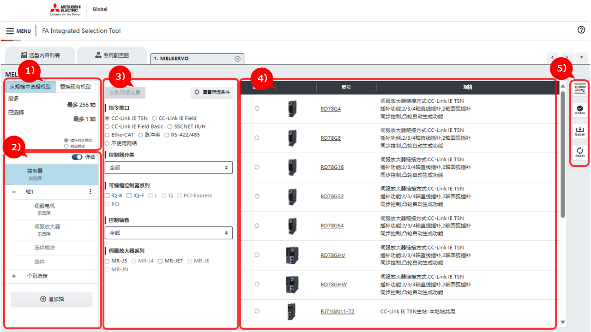The height and width of the screenshot is (332, 591).
Task: Click the RJ71GN11-T2 product image
Action: click(292, 312)
